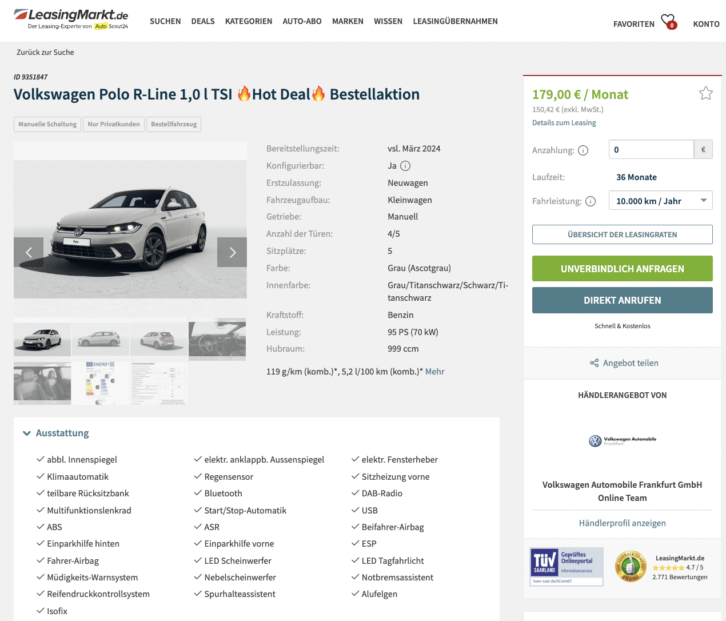Click the share icon beside Angebot teilen

(x=595, y=363)
